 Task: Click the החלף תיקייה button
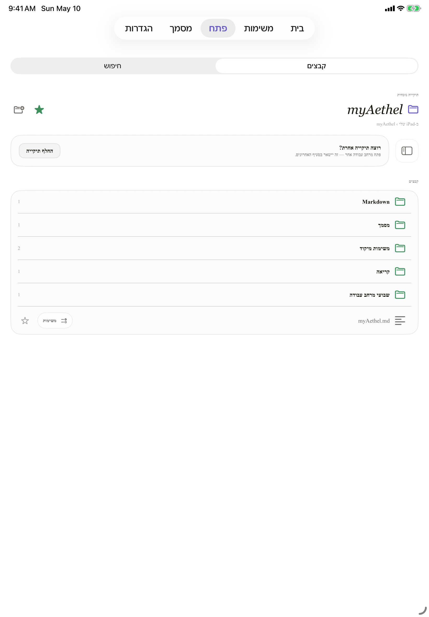(x=39, y=151)
